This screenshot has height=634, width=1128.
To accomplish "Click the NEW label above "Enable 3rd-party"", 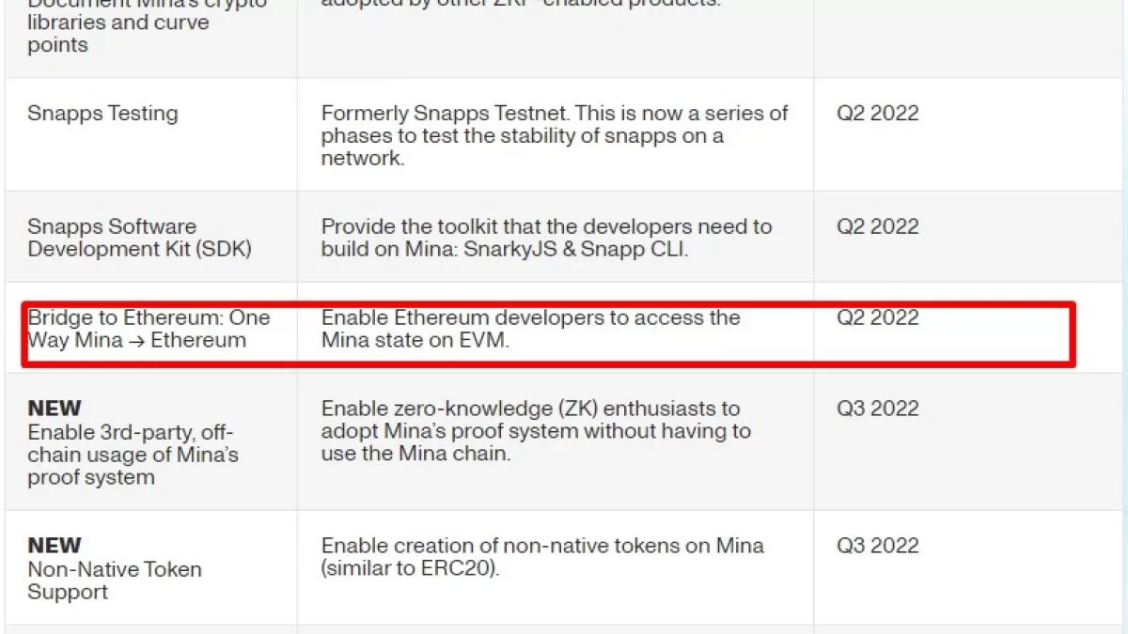I will (55, 409).
